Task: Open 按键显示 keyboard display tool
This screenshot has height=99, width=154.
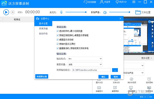Action: (99, 89)
